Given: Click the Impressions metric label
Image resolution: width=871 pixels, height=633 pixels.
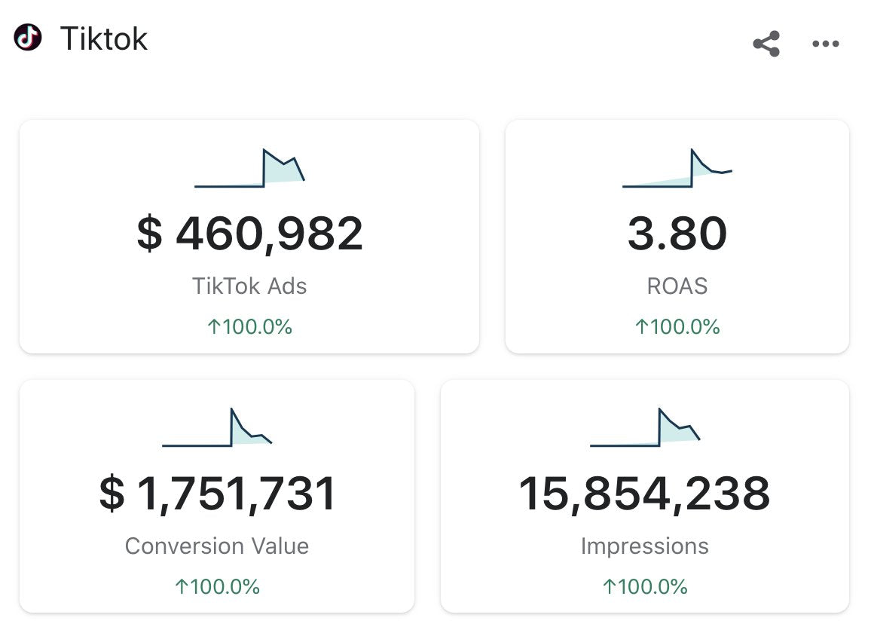Looking at the screenshot, I should tap(645, 546).
